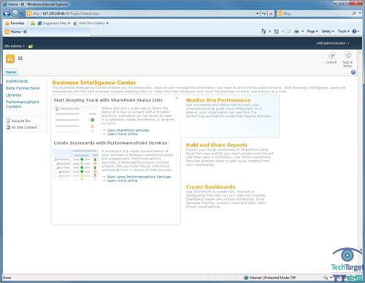The width and height of the screenshot is (365, 283).
Task: Click the Print icon in command bar
Action: (296, 31)
